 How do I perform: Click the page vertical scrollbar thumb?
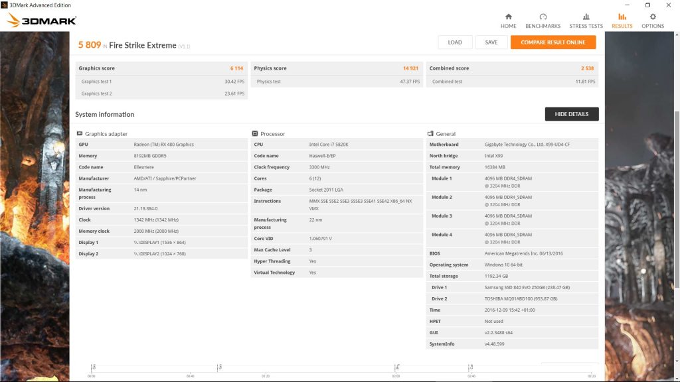[677, 199]
